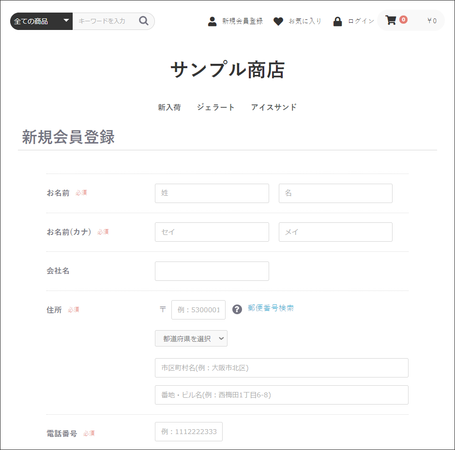Focus the keyword search input field
455x450 pixels.
(104, 21)
